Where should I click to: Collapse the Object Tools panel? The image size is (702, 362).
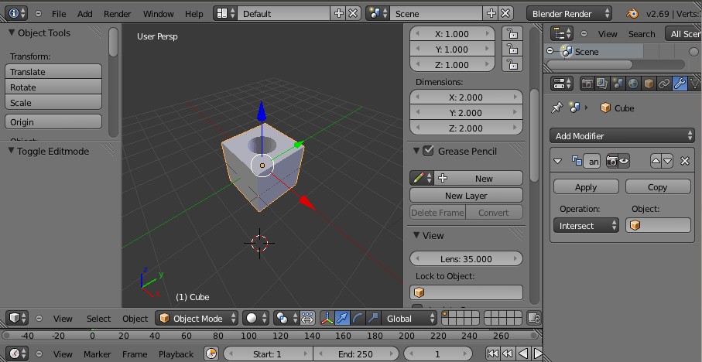click(x=12, y=33)
